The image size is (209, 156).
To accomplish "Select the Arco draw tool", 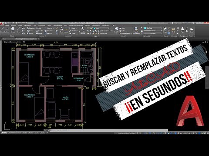I will (x=19, y=30).
